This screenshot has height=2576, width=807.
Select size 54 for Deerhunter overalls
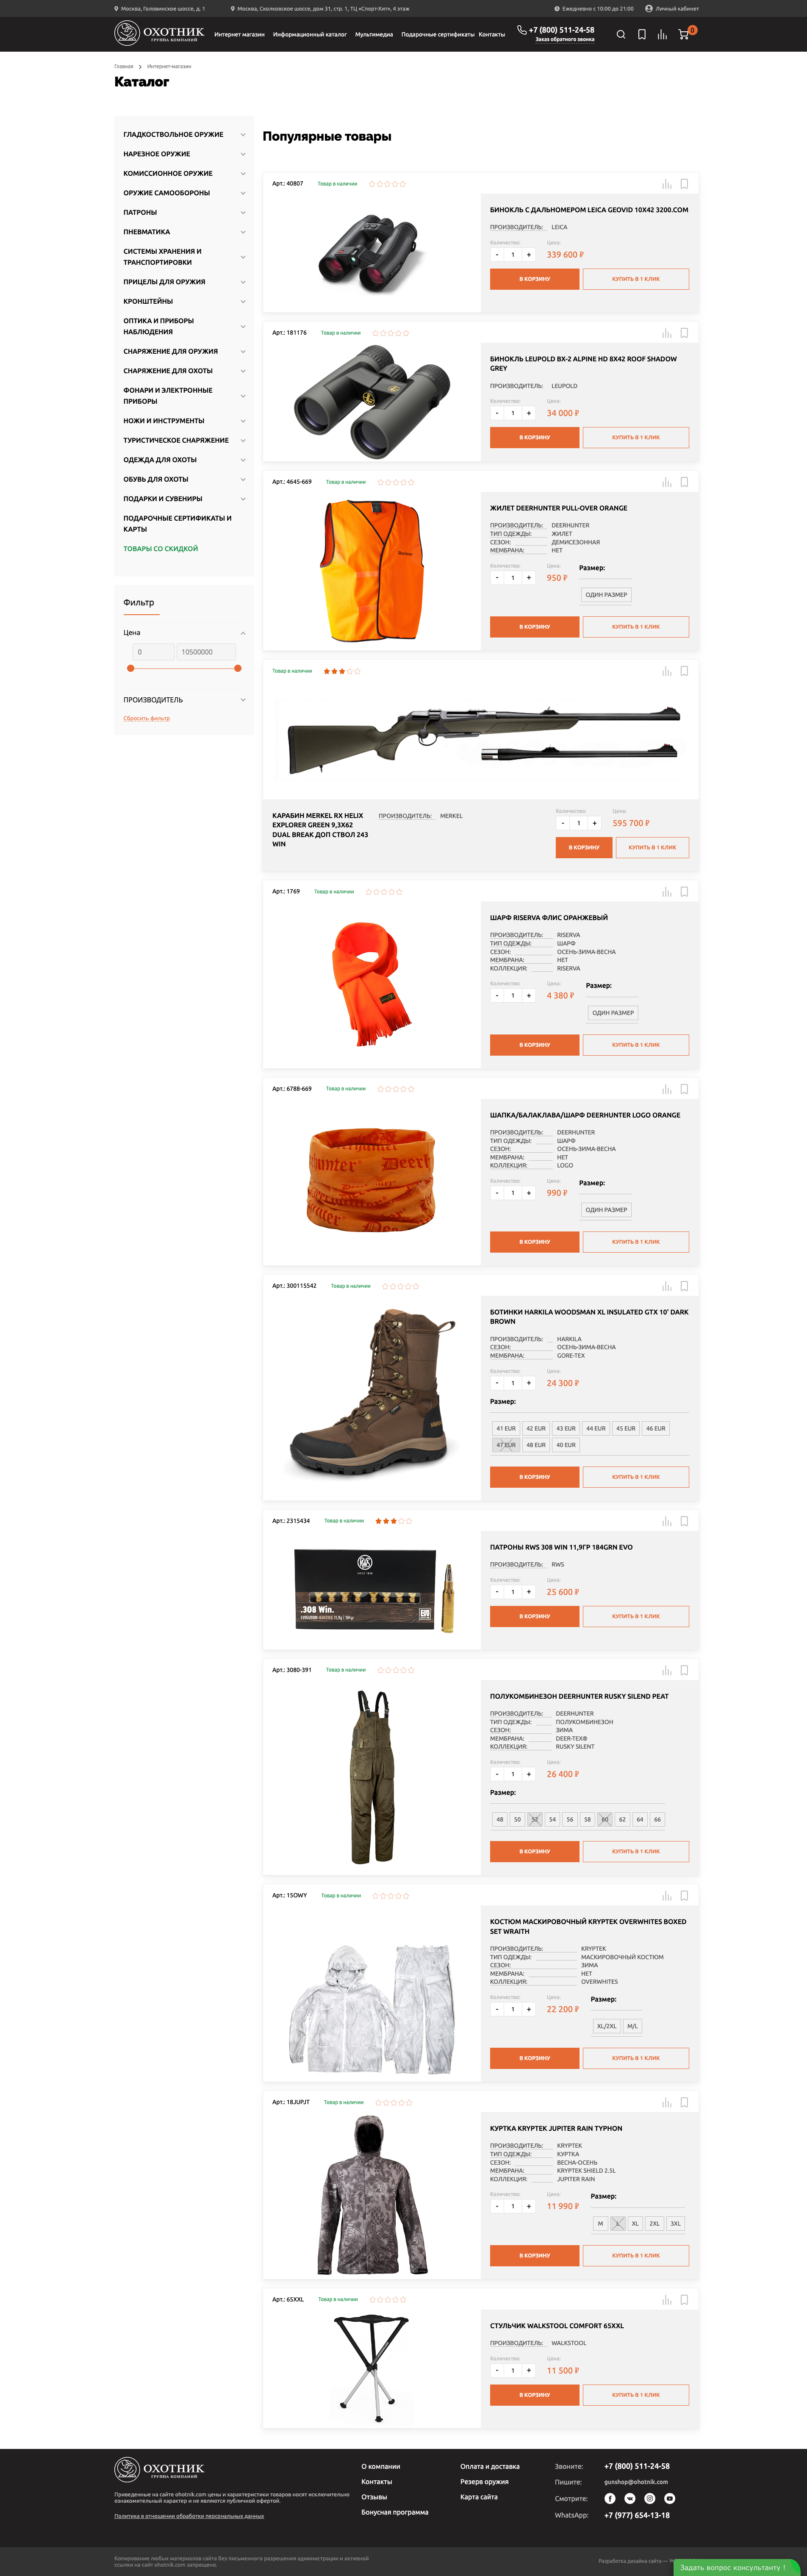tap(552, 1819)
